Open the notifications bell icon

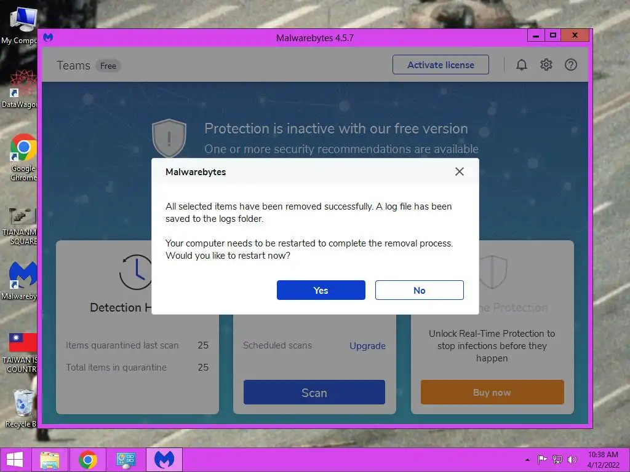[522, 65]
